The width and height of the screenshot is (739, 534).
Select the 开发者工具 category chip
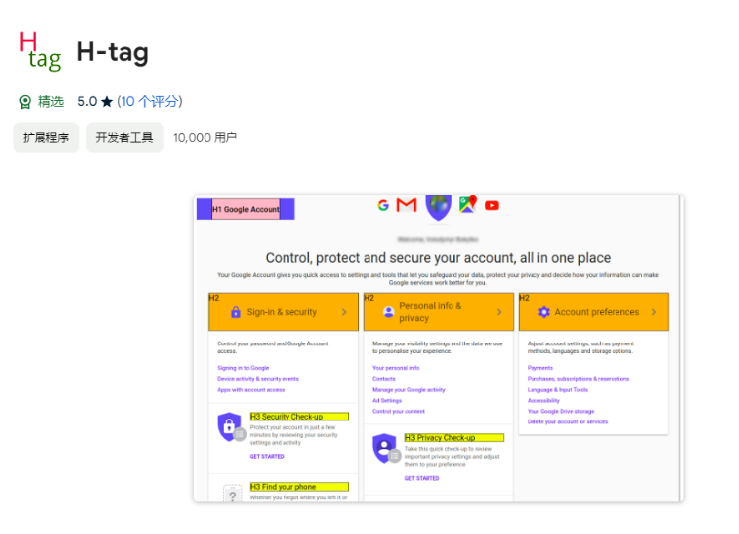tap(124, 138)
